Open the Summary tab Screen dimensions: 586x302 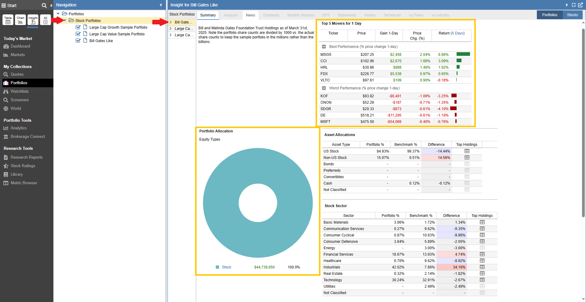208,15
